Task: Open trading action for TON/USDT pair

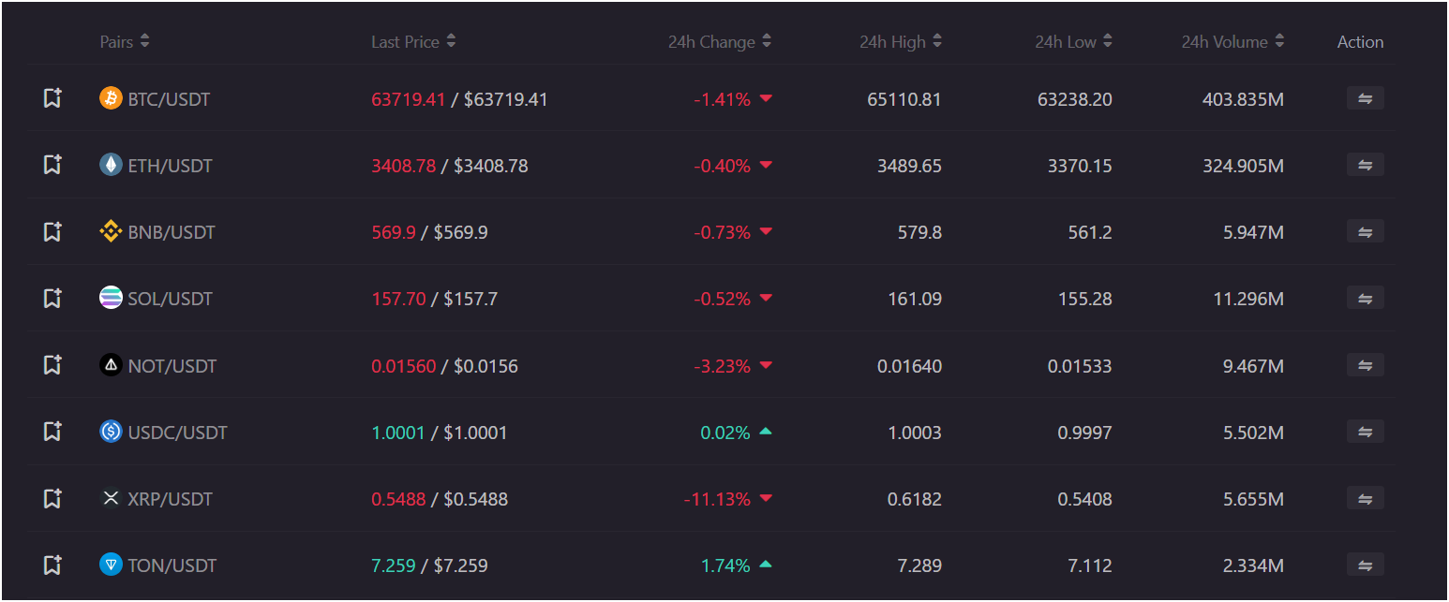Action: click(1365, 565)
